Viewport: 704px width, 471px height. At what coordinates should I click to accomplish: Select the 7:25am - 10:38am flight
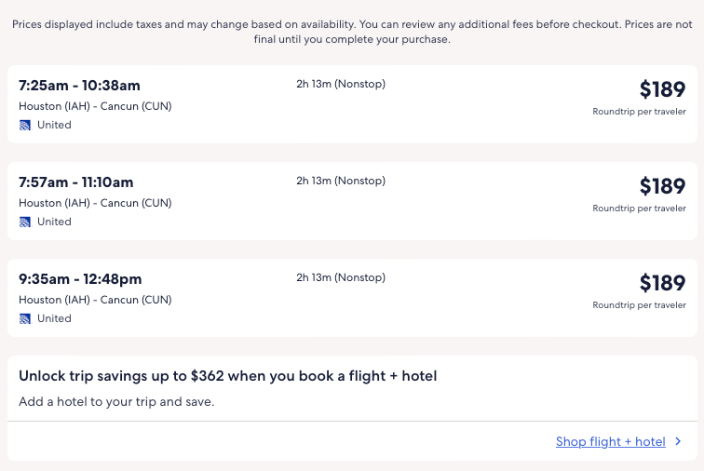pos(79,86)
